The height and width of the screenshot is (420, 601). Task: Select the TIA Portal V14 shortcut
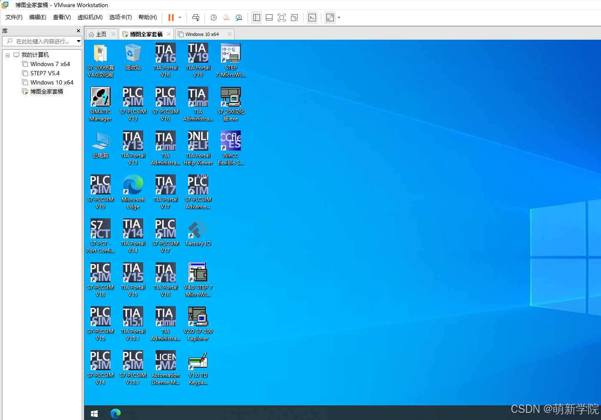tap(133, 236)
